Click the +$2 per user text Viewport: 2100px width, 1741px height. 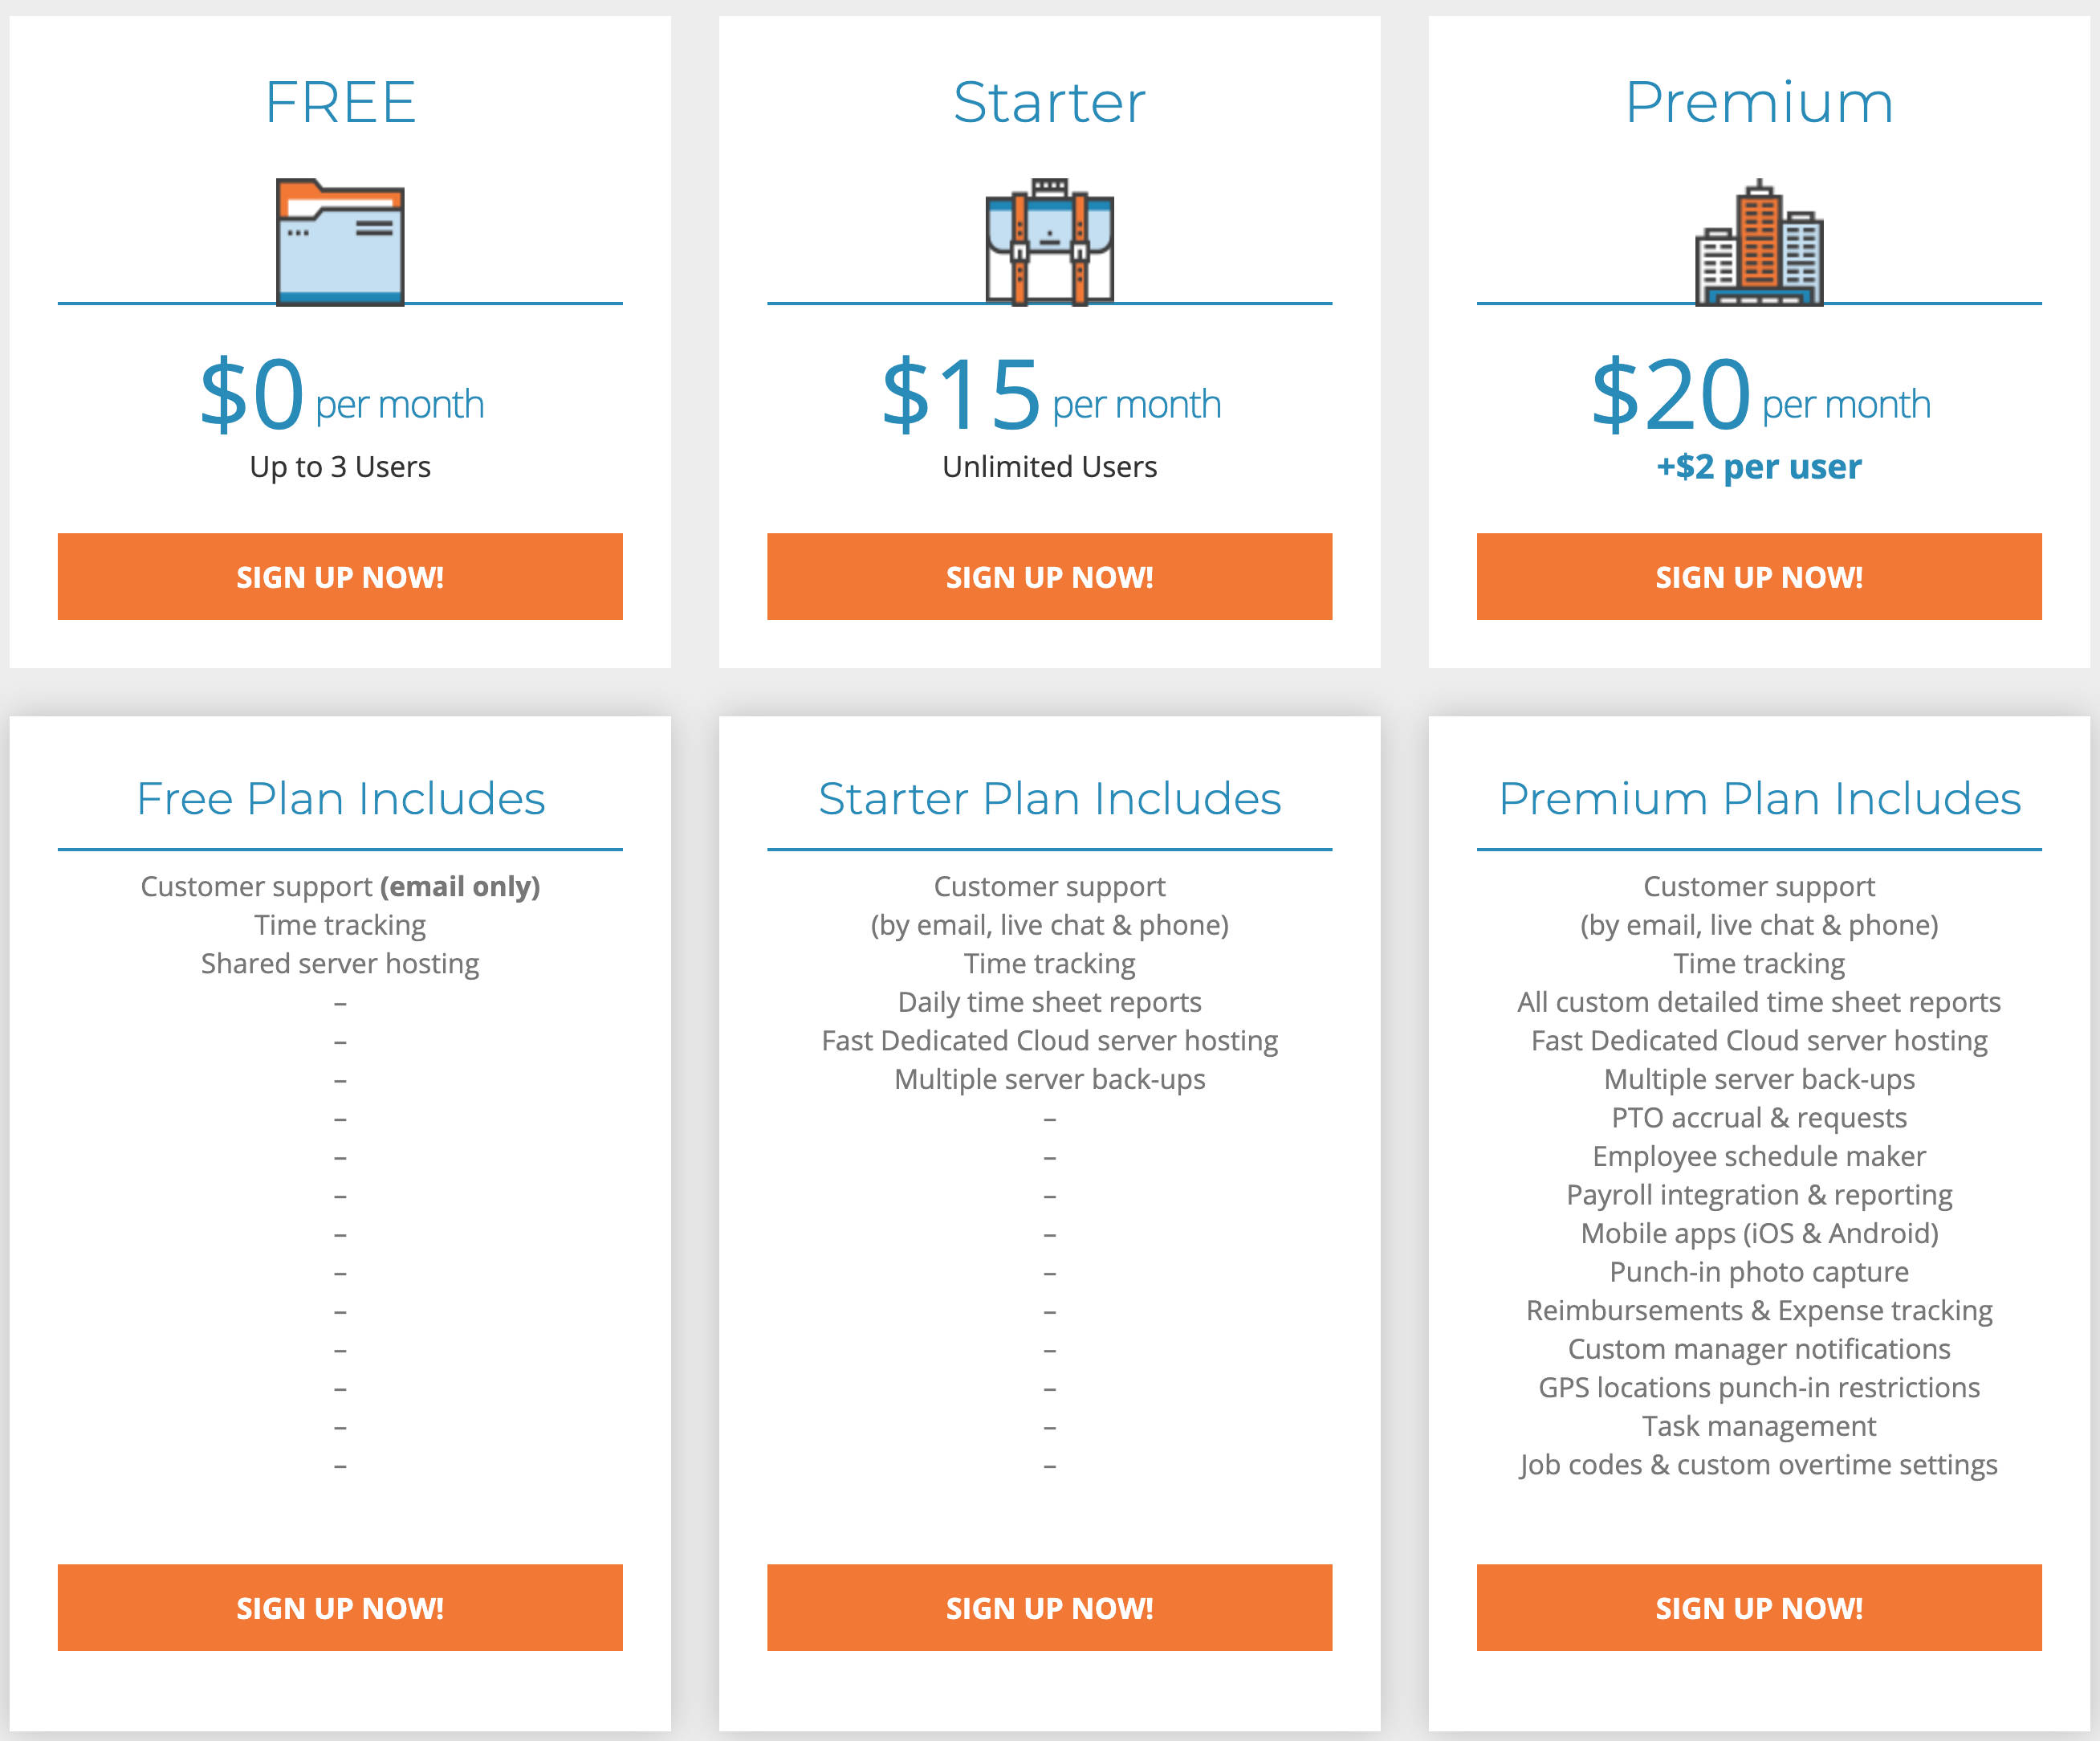tap(1759, 467)
